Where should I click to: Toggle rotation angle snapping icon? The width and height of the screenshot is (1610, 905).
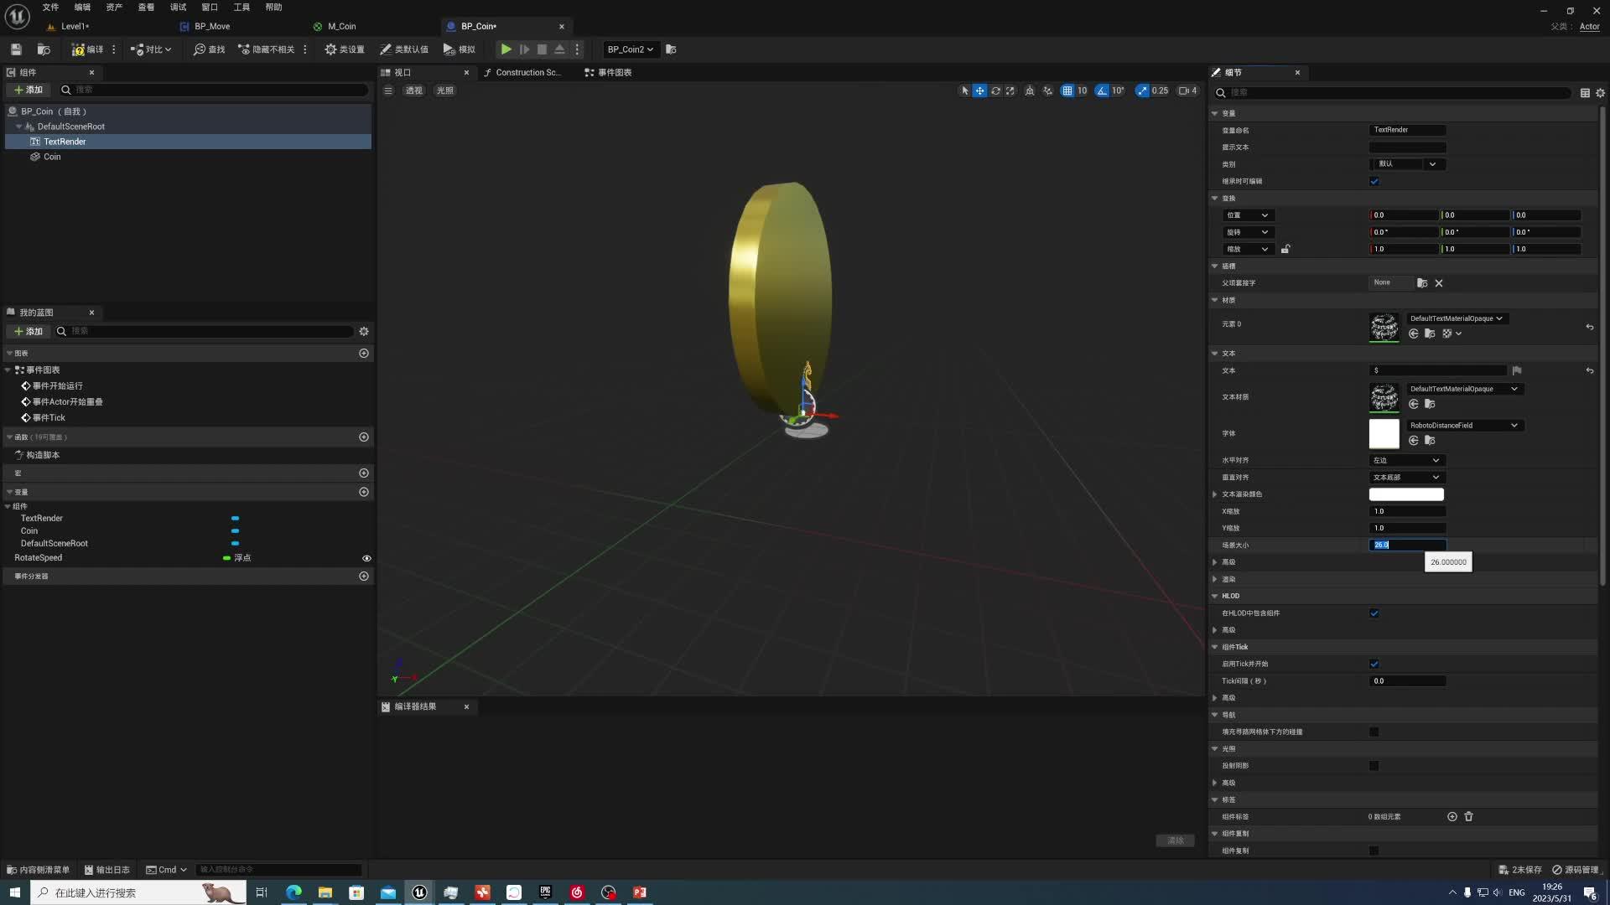coord(1102,90)
